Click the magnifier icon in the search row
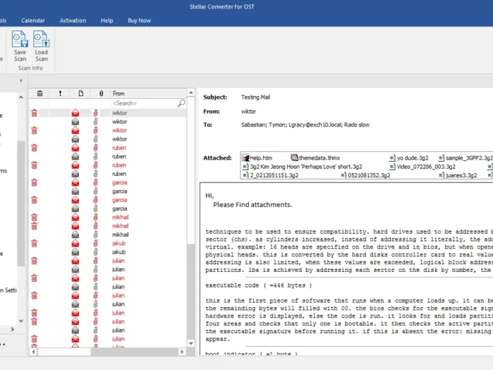This screenshot has height=370, width=493. click(x=181, y=103)
